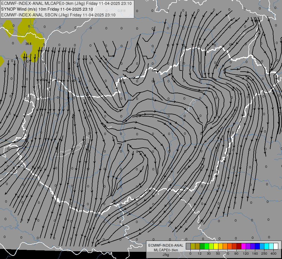Image resolution: width=282 pixels, height=259 pixels.
Task: Click the '0.818' value near the header
Action: tap(122, 11)
